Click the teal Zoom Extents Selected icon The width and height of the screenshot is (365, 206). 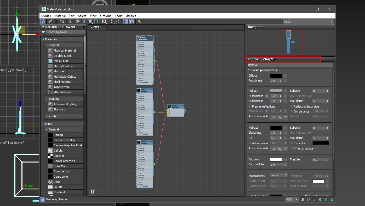326,199
